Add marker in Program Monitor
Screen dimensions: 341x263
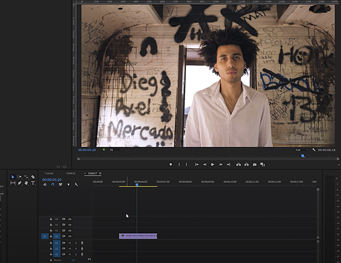click(x=170, y=164)
